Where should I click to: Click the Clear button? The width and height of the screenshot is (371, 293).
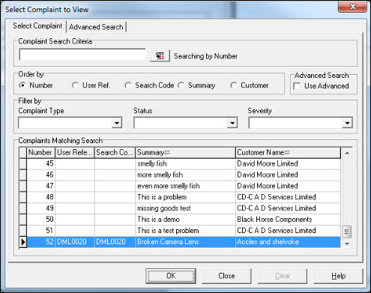(x=283, y=276)
